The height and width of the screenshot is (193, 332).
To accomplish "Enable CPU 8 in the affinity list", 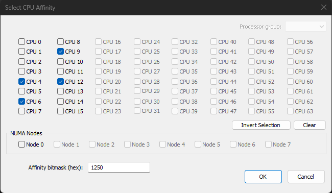I will point(60,42).
